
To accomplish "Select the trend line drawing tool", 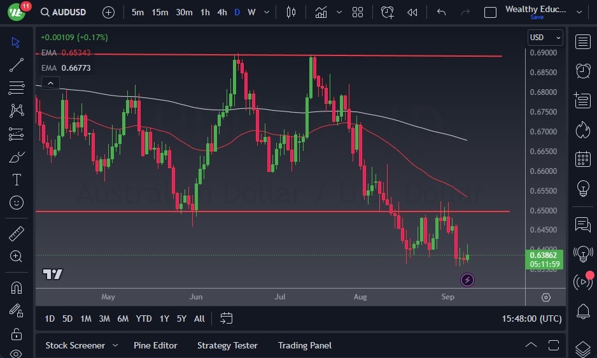I will click(x=17, y=64).
